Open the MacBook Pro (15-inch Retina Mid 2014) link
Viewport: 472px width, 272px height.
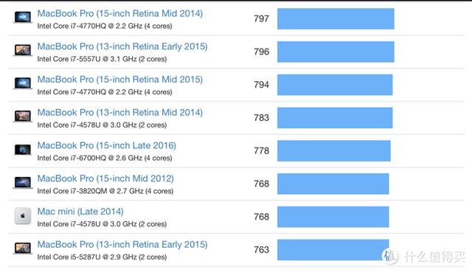pyautogui.click(x=119, y=13)
